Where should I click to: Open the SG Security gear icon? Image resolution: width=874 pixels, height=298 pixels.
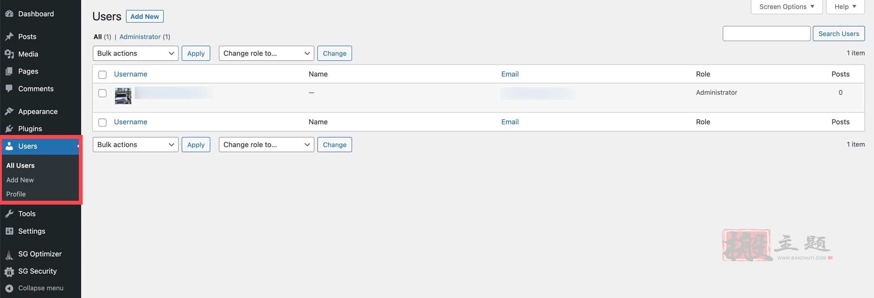[x=9, y=271]
